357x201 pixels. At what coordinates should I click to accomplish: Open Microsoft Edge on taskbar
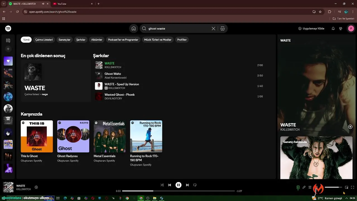click(x=65, y=198)
